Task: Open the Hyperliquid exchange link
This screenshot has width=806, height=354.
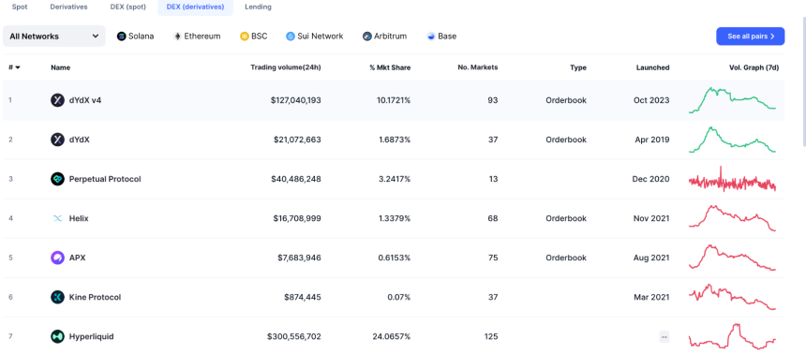Action: click(x=92, y=336)
